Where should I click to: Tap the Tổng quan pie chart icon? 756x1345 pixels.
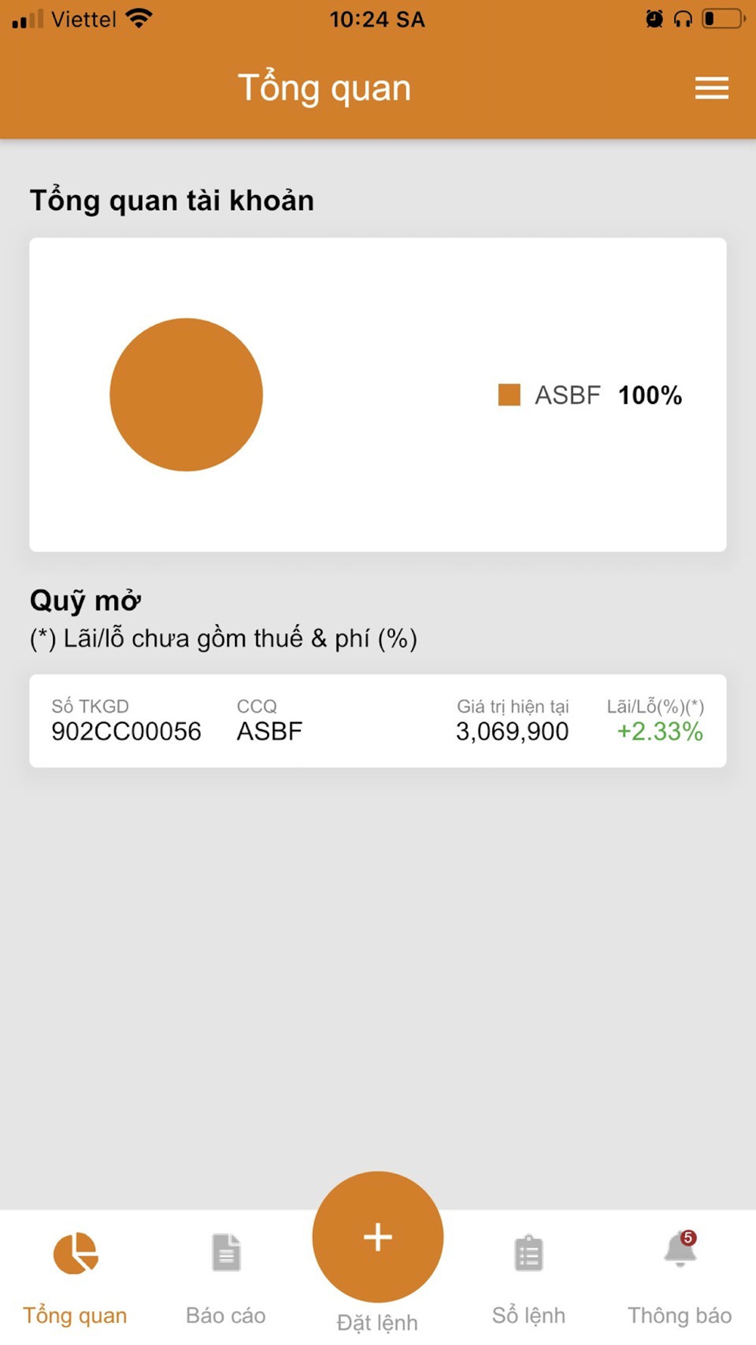point(76,1253)
